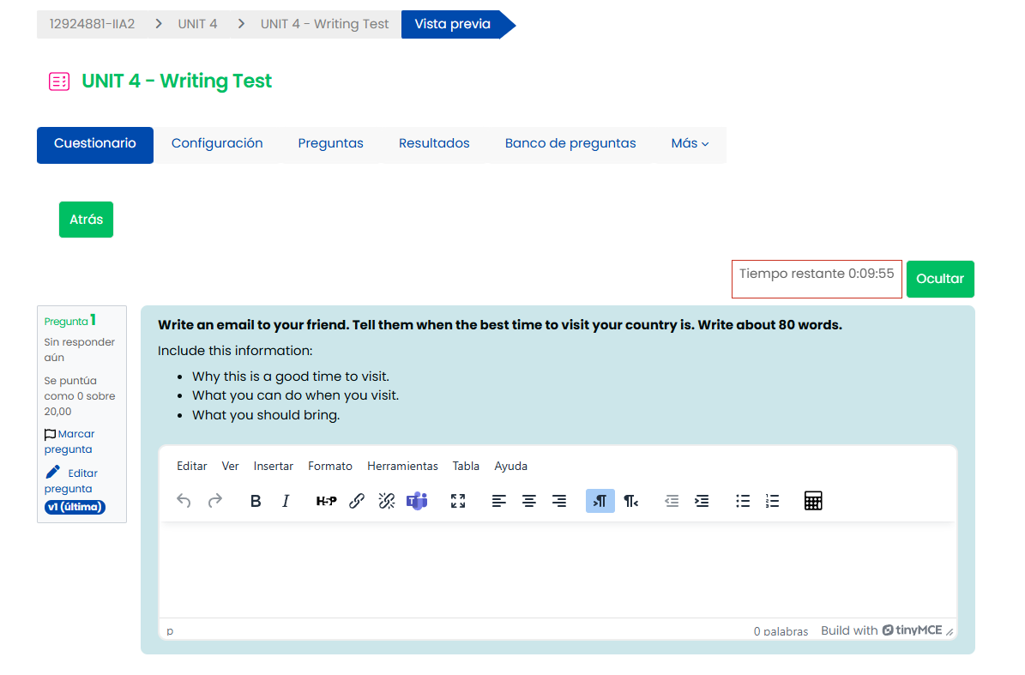The height and width of the screenshot is (675, 1025).
Task: Click the Vista previa breadcrumb
Action: coord(452,24)
